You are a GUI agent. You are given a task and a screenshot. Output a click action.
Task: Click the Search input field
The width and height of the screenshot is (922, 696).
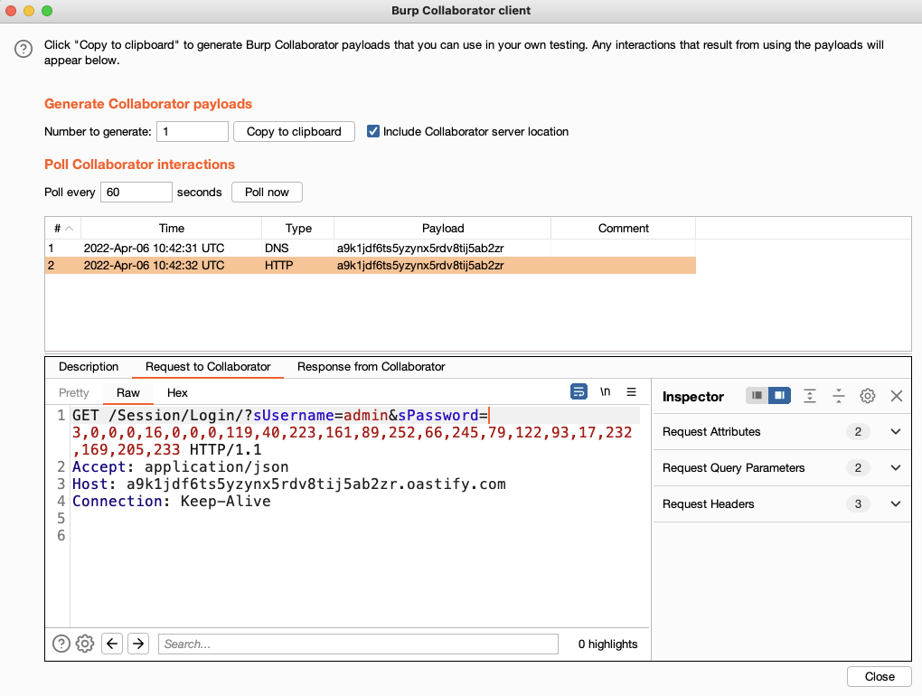[358, 644]
